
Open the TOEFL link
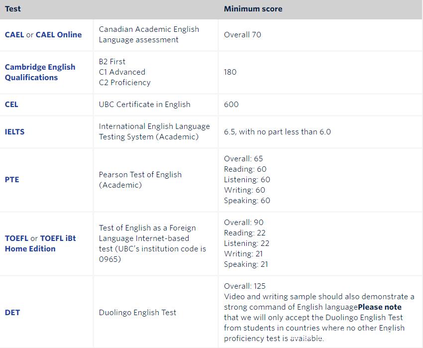point(16,238)
